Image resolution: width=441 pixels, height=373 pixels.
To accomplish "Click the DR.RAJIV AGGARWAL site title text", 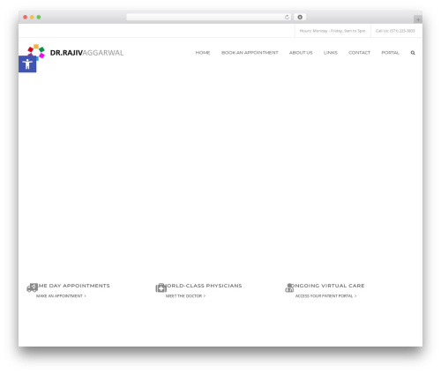I will pyautogui.click(x=86, y=53).
